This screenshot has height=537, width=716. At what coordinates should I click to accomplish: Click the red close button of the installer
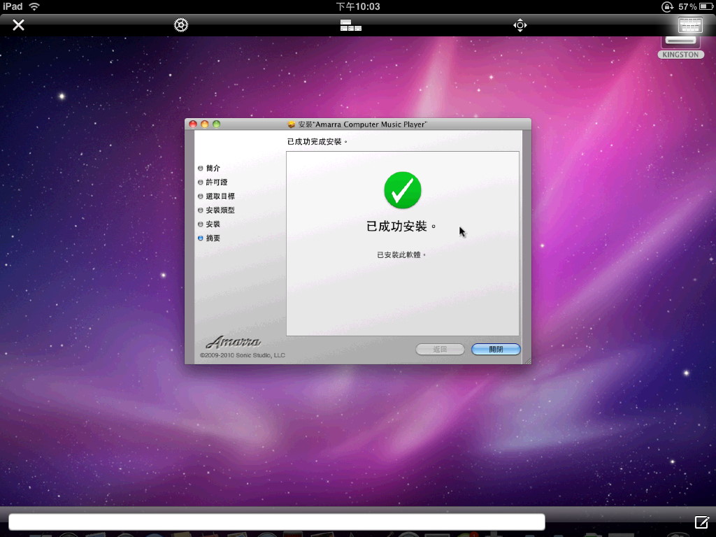(193, 124)
